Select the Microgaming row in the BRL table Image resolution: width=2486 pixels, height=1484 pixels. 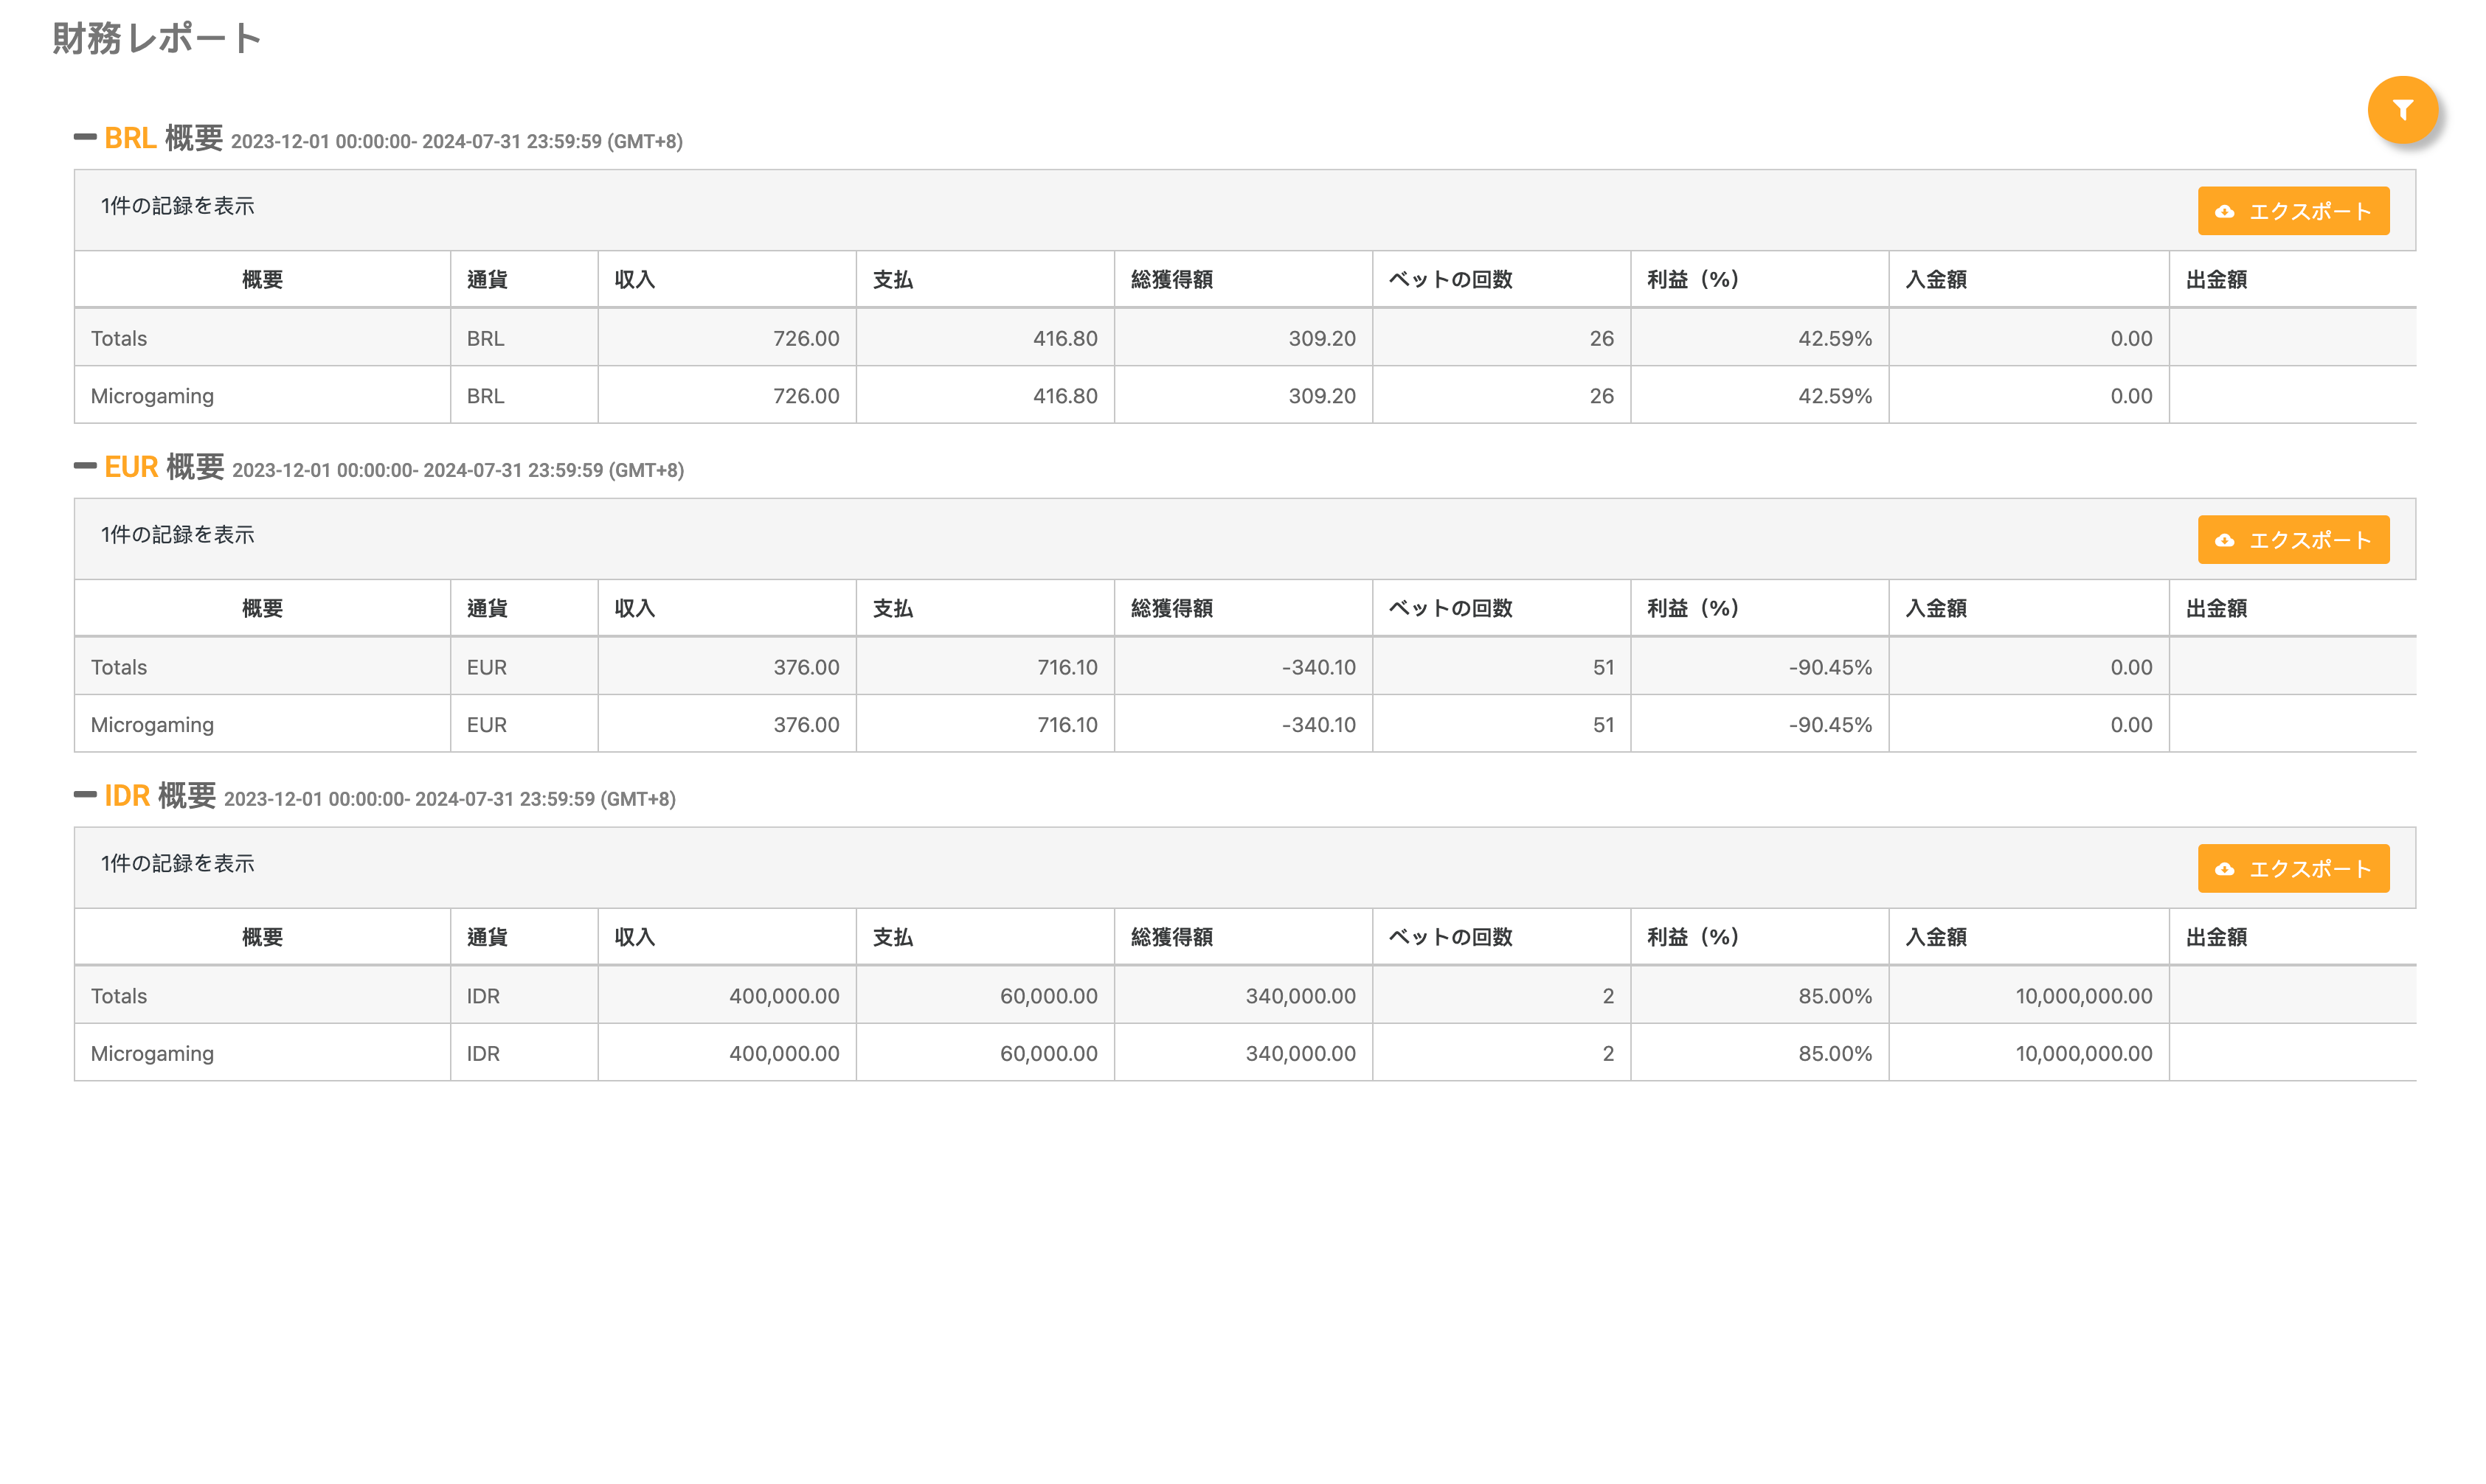click(x=152, y=396)
